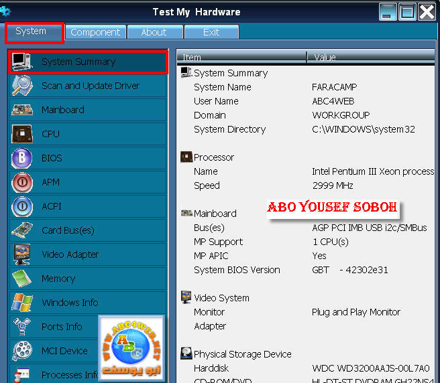Select the System Directory row

[x=306, y=129]
